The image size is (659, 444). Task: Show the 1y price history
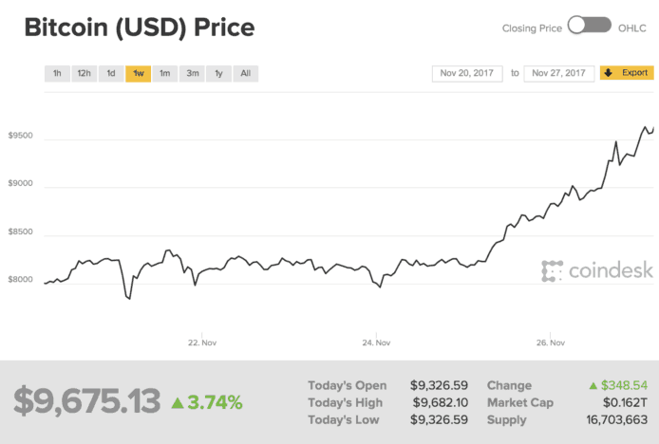click(x=219, y=73)
